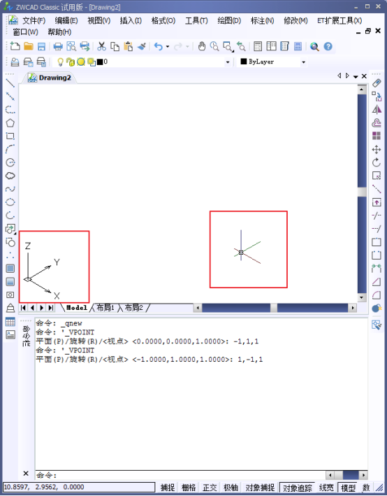
Task: Click the Save icon in toolbar
Action: pyautogui.click(x=41, y=46)
